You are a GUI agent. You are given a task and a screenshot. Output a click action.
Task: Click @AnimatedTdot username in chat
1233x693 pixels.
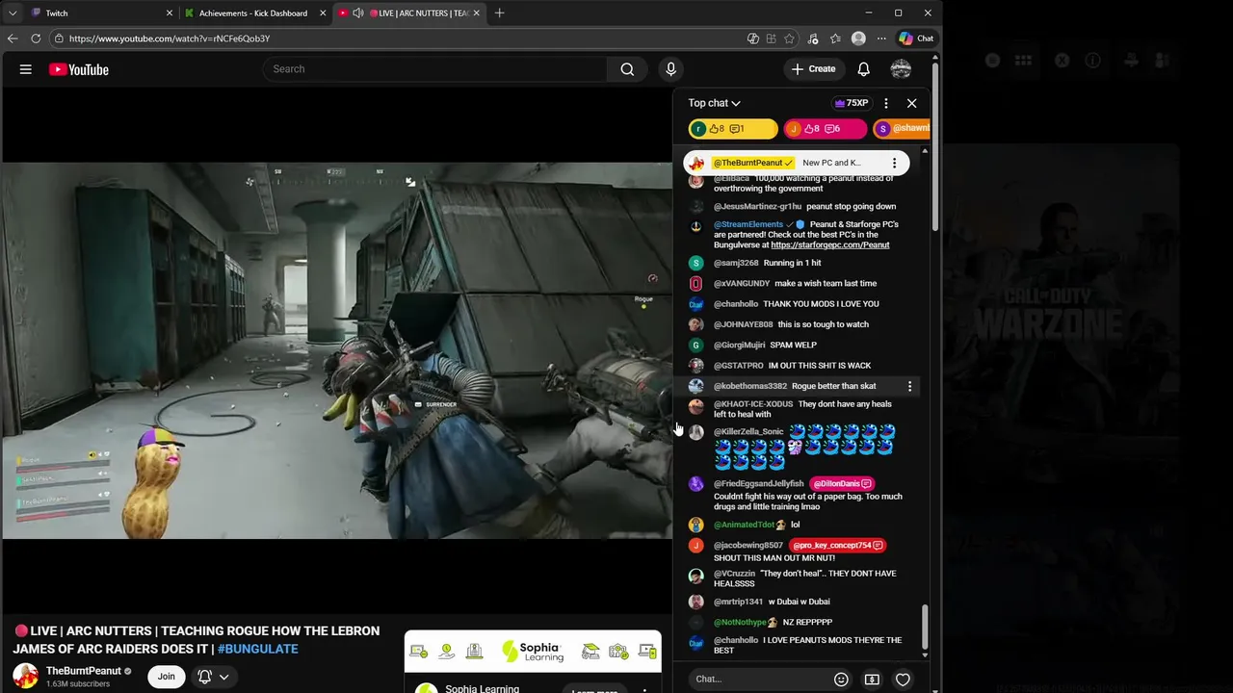click(745, 526)
